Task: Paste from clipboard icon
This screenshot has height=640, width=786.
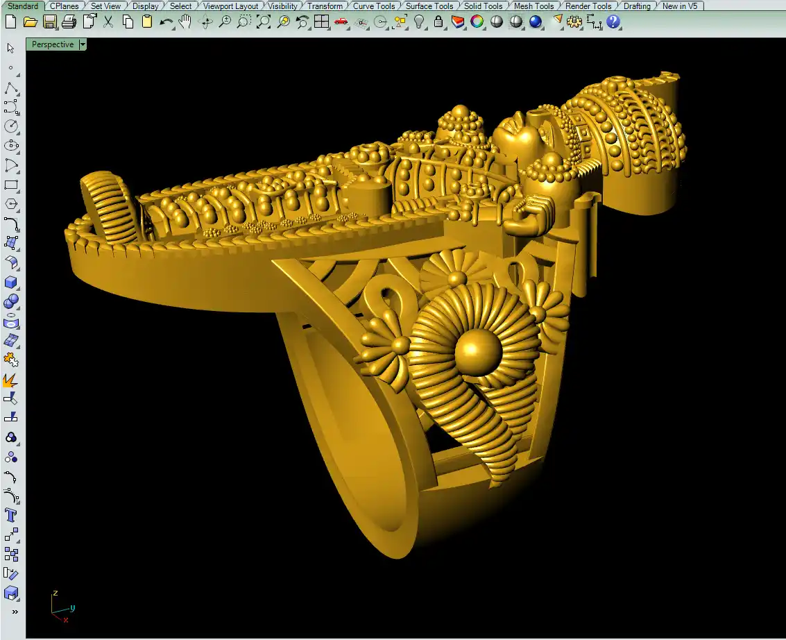Action: click(147, 22)
